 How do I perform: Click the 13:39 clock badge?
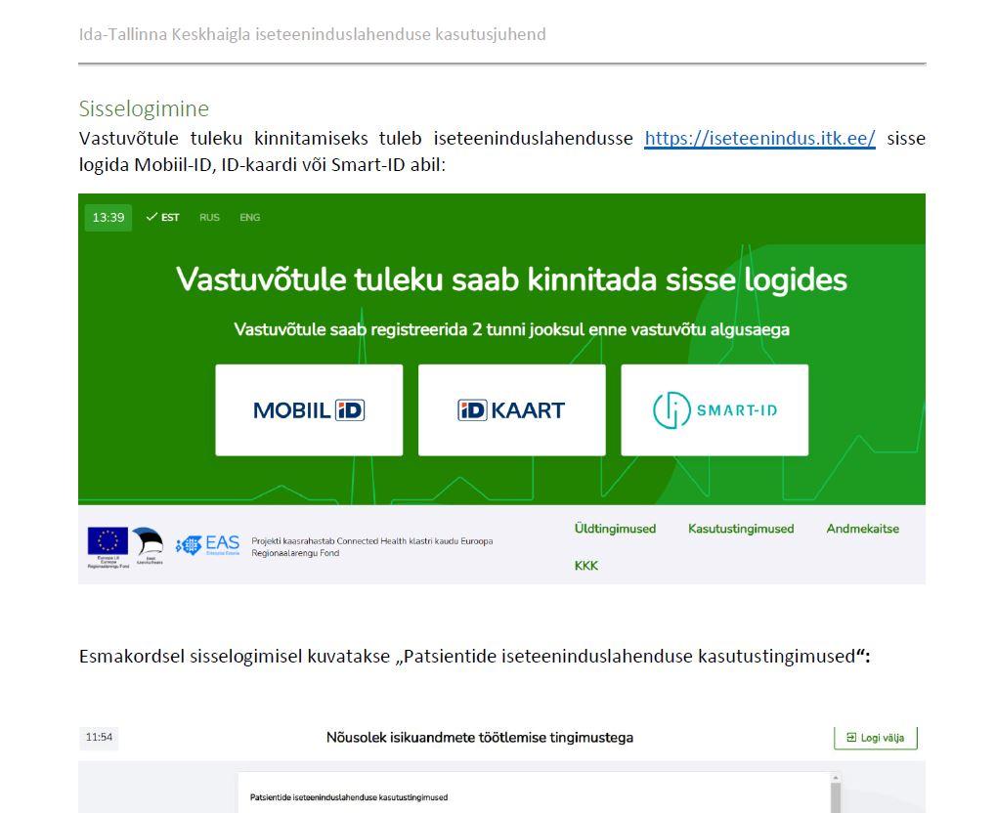108,217
